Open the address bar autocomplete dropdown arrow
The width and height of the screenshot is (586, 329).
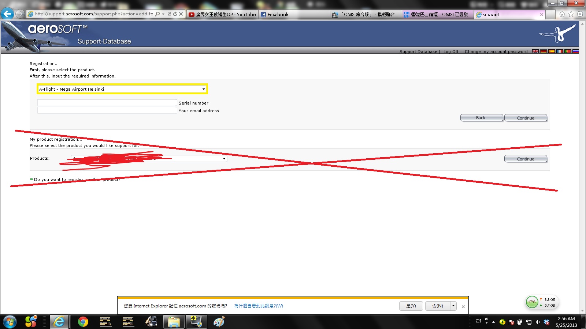coord(163,14)
